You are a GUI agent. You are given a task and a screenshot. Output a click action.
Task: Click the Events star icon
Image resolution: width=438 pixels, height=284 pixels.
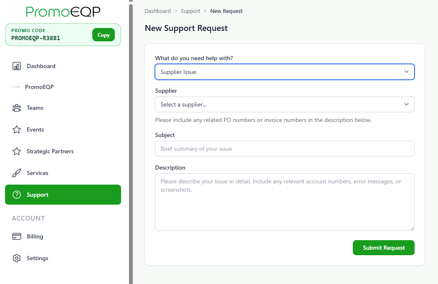point(16,130)
